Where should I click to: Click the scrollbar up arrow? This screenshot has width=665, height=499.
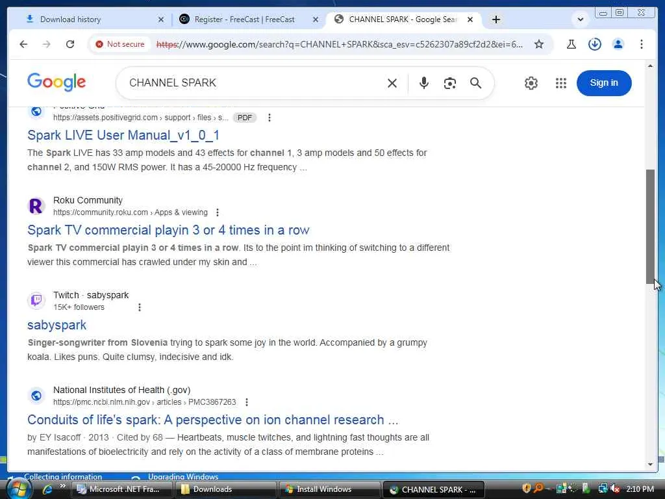click(x=651, y=66)
